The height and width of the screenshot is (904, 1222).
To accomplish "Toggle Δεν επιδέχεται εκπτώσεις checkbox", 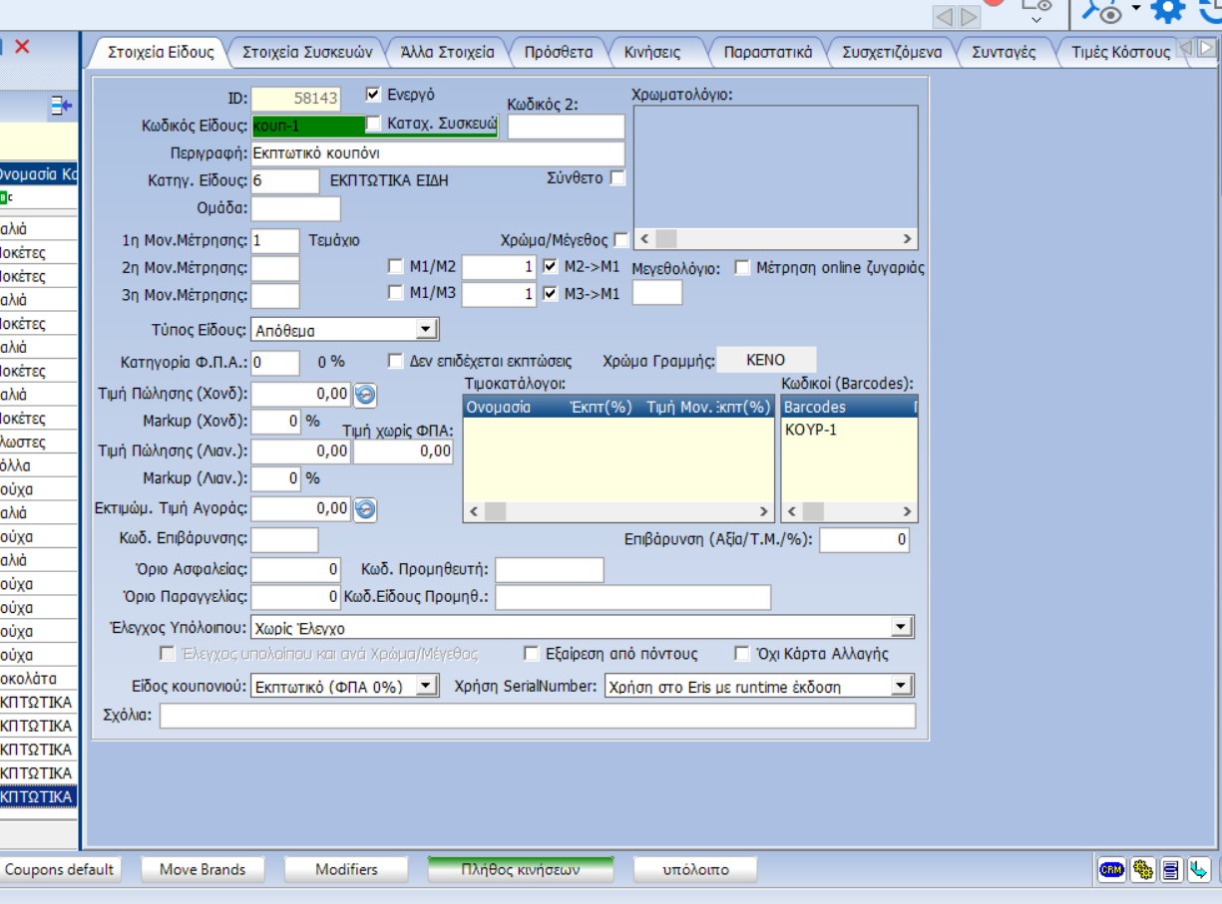I will point(396,361).
